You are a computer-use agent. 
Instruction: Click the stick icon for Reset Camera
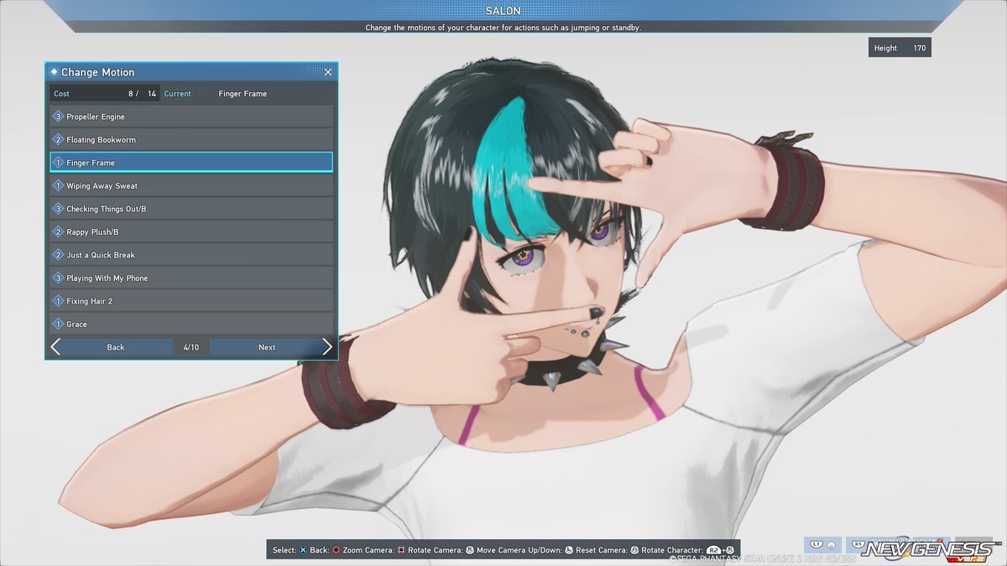(634, 550)
